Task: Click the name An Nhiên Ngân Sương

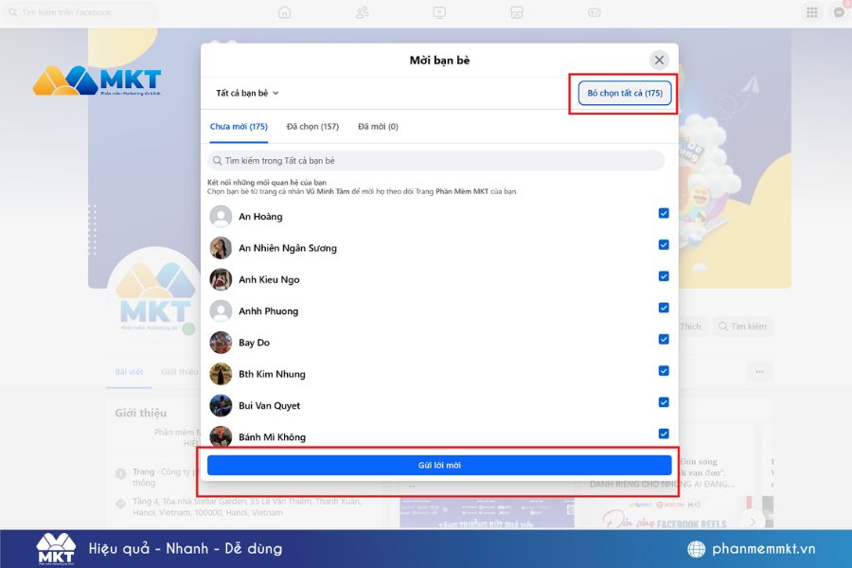Action: 288,248
